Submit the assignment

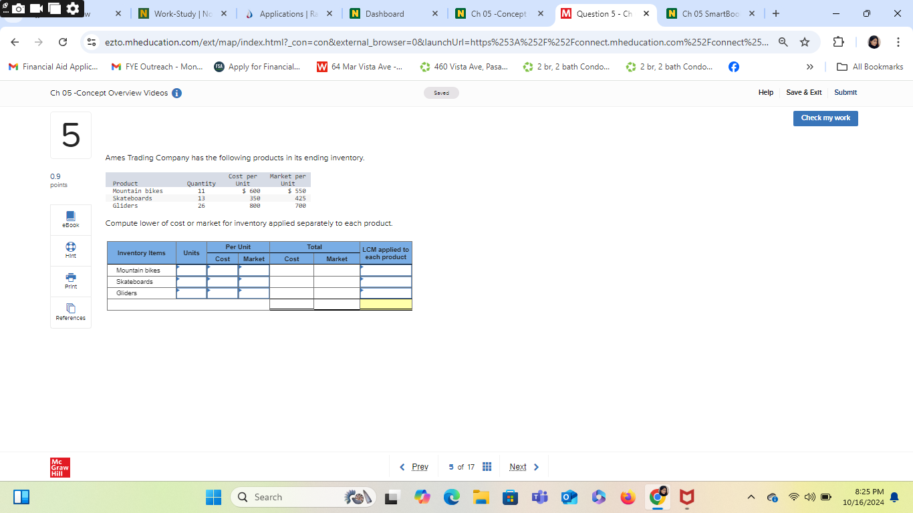pyautogui.click(x=845, y=92)
